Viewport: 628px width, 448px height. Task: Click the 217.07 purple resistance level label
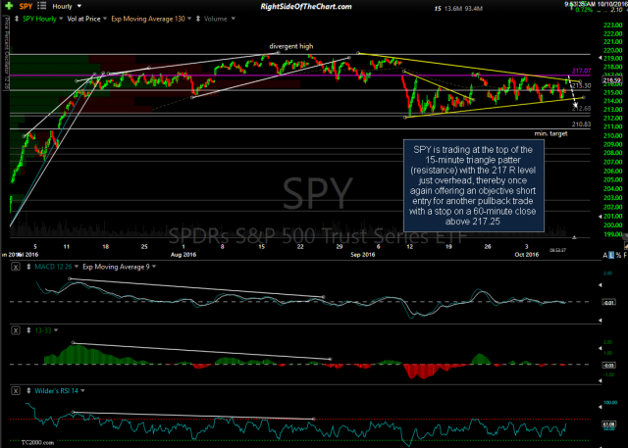(581, 71)
